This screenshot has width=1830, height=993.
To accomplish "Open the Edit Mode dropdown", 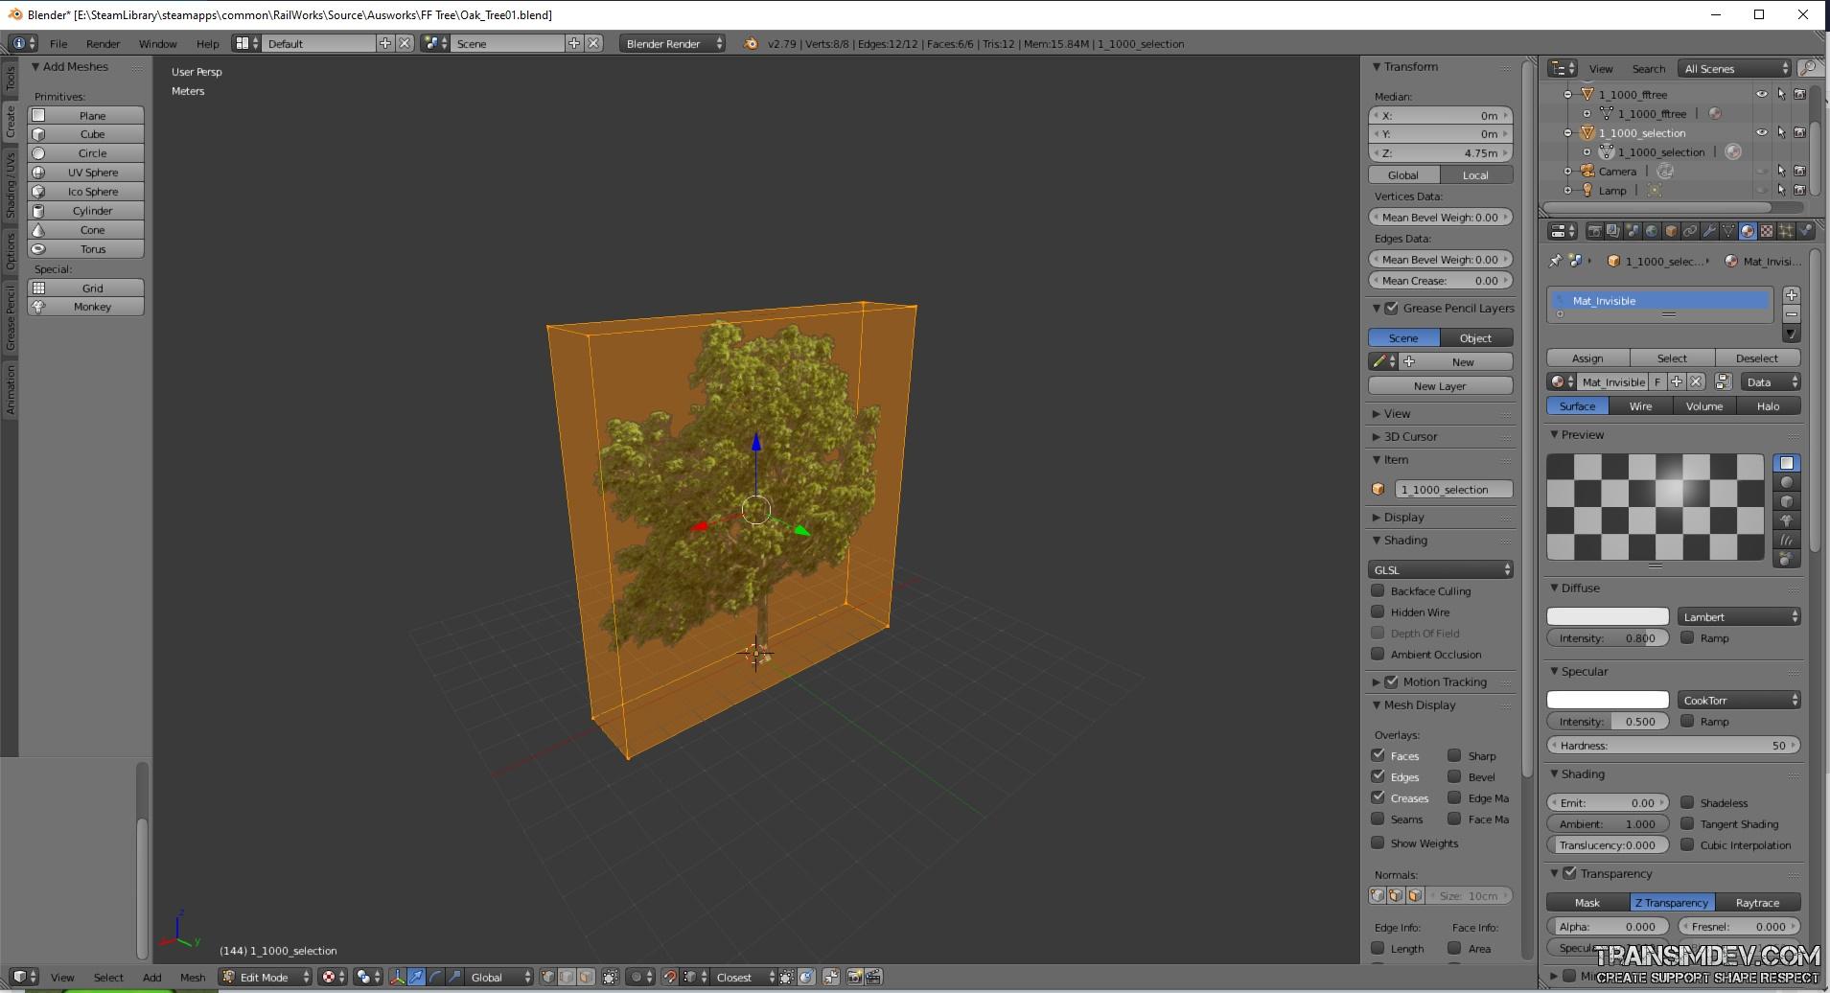I will click(266, 977).
